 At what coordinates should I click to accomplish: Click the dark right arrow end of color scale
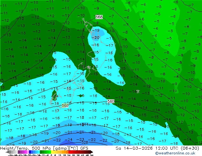click(x=92, y=152)
